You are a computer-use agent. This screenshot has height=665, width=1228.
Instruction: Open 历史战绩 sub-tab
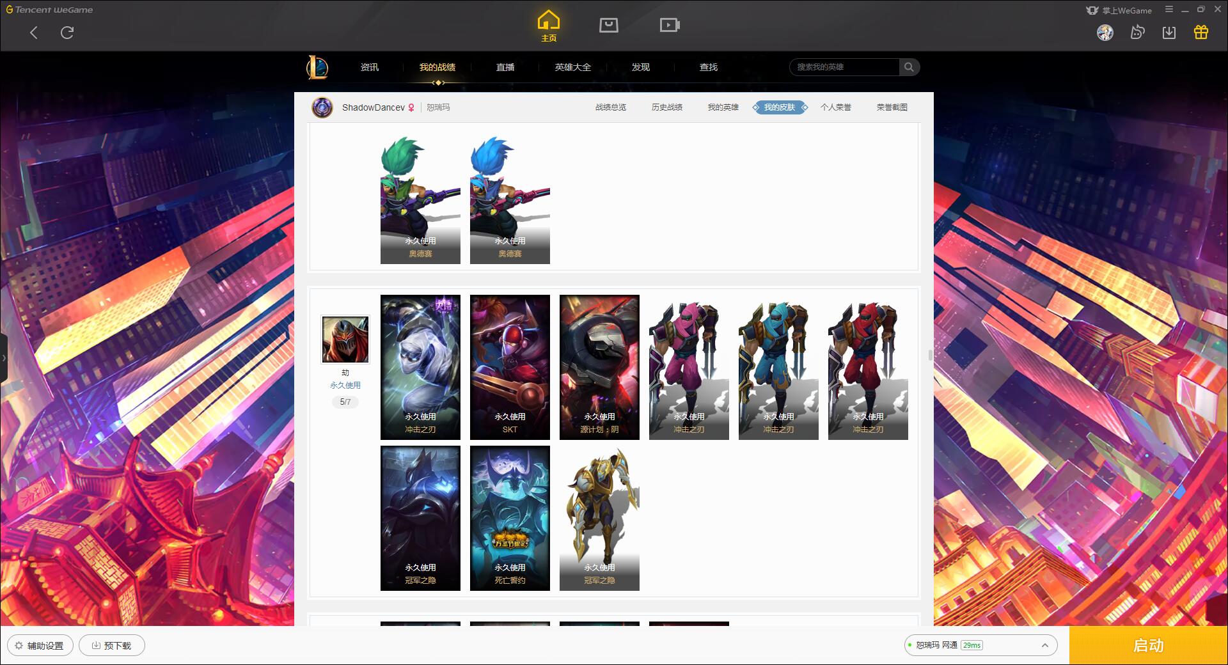[x=667, y=107]
